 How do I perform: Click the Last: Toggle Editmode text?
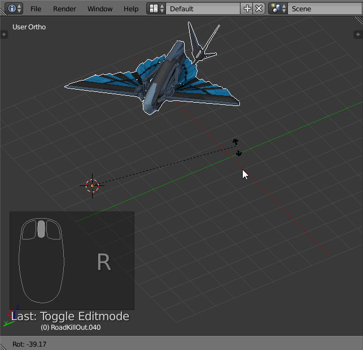tap(70, 316)
